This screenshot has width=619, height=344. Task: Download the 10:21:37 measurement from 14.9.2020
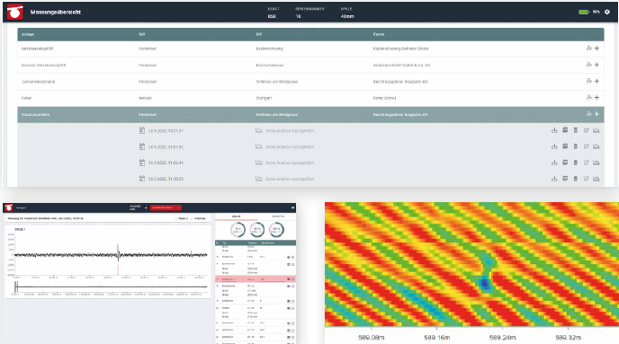click(554, 130)
